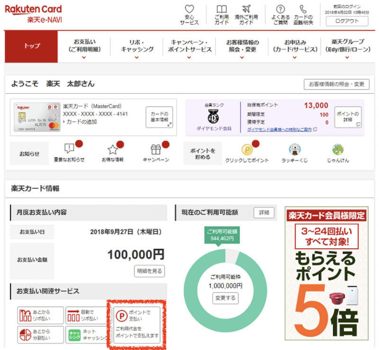Click the Rakuten Card 楽天e-NAVI logo
The image size is (379, 350).
tap(33, 14)
